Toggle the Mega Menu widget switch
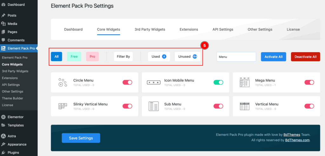Viewport: 325px width, 156px height. (x=309, y=83)
